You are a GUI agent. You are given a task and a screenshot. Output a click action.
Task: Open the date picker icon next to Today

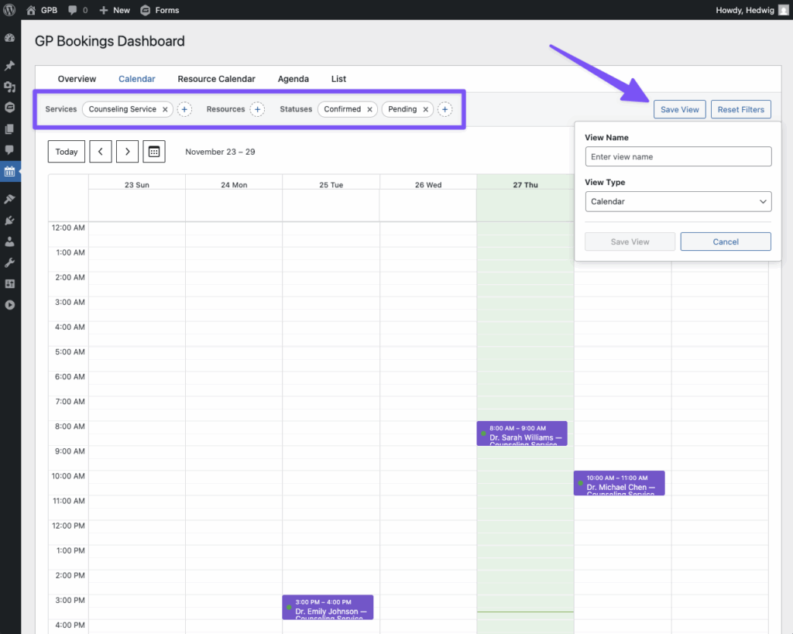pos(153,151)
